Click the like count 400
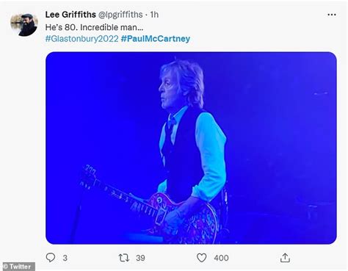This screenshot has height=271, width=348. click(221, 258)
